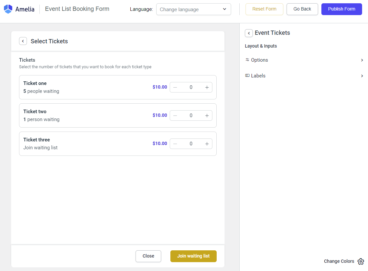Increase Ticket three quantity with plus
Image resolution: width=368 pixels, height=271 pixels.
tap(207, 144)
